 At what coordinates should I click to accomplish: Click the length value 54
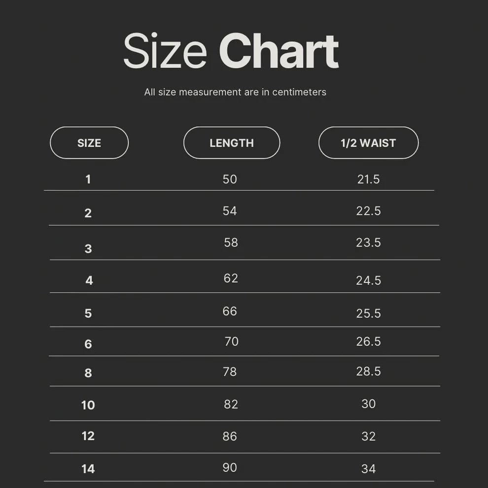coord(230,211)
